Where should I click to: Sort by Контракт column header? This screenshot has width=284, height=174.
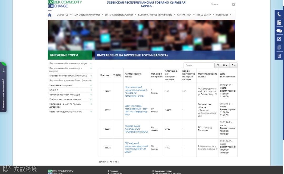point(105,75)
